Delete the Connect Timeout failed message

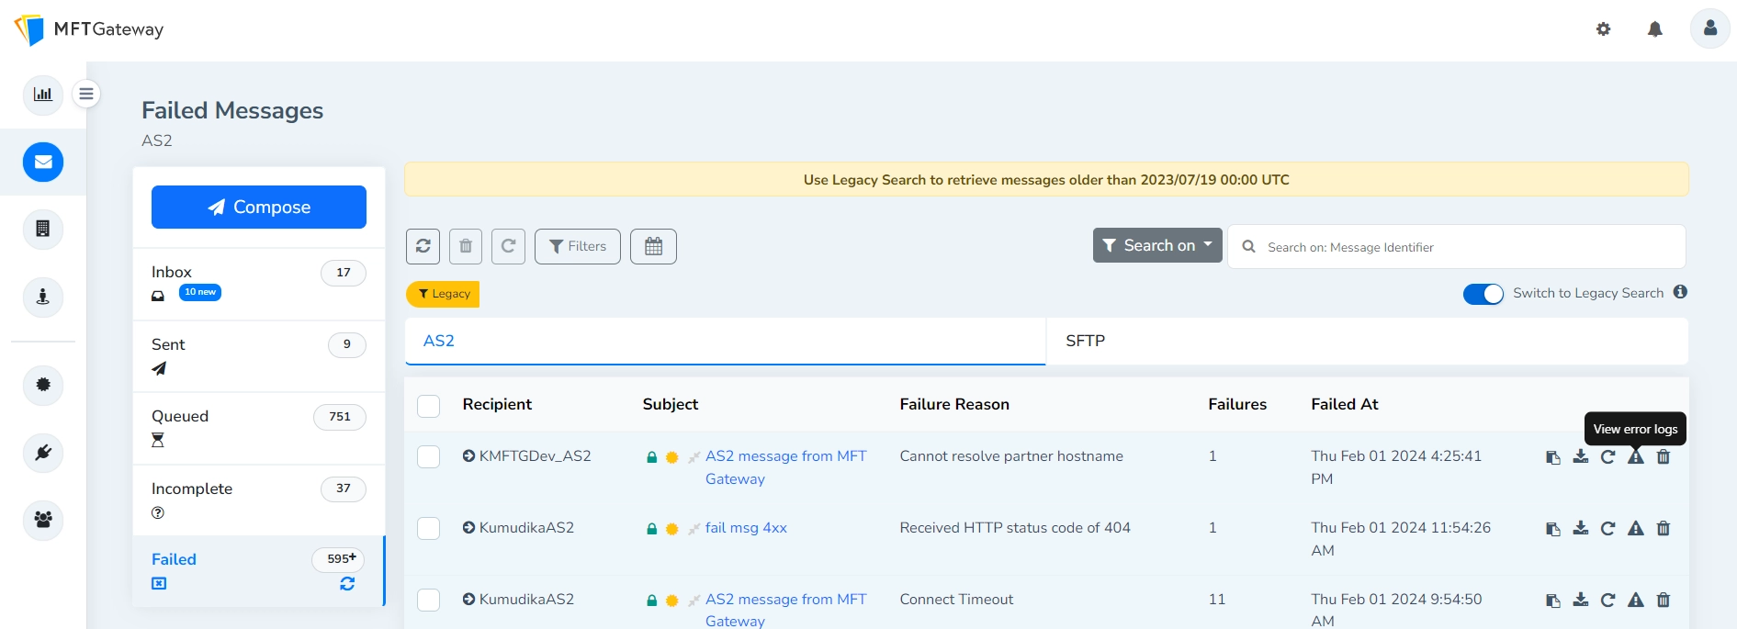pos(1663,600)
